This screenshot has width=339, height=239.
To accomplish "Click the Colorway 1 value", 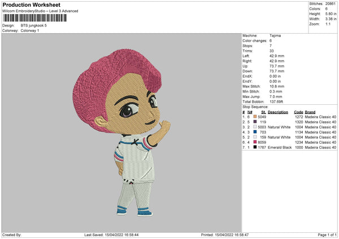I will pyautogui.click(x=30, y=30).
